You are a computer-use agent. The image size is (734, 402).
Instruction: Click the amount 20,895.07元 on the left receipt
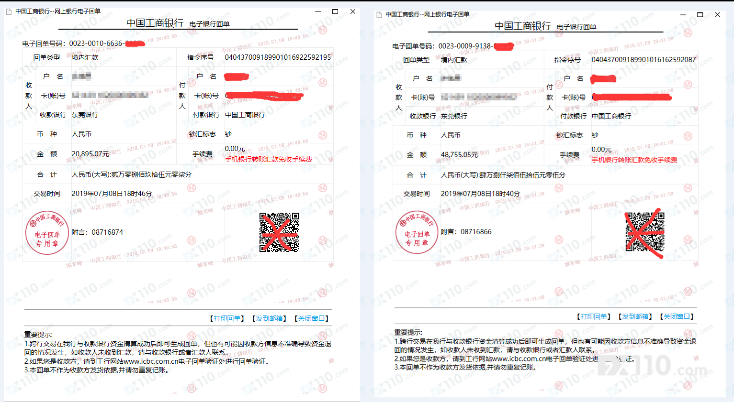90,154
